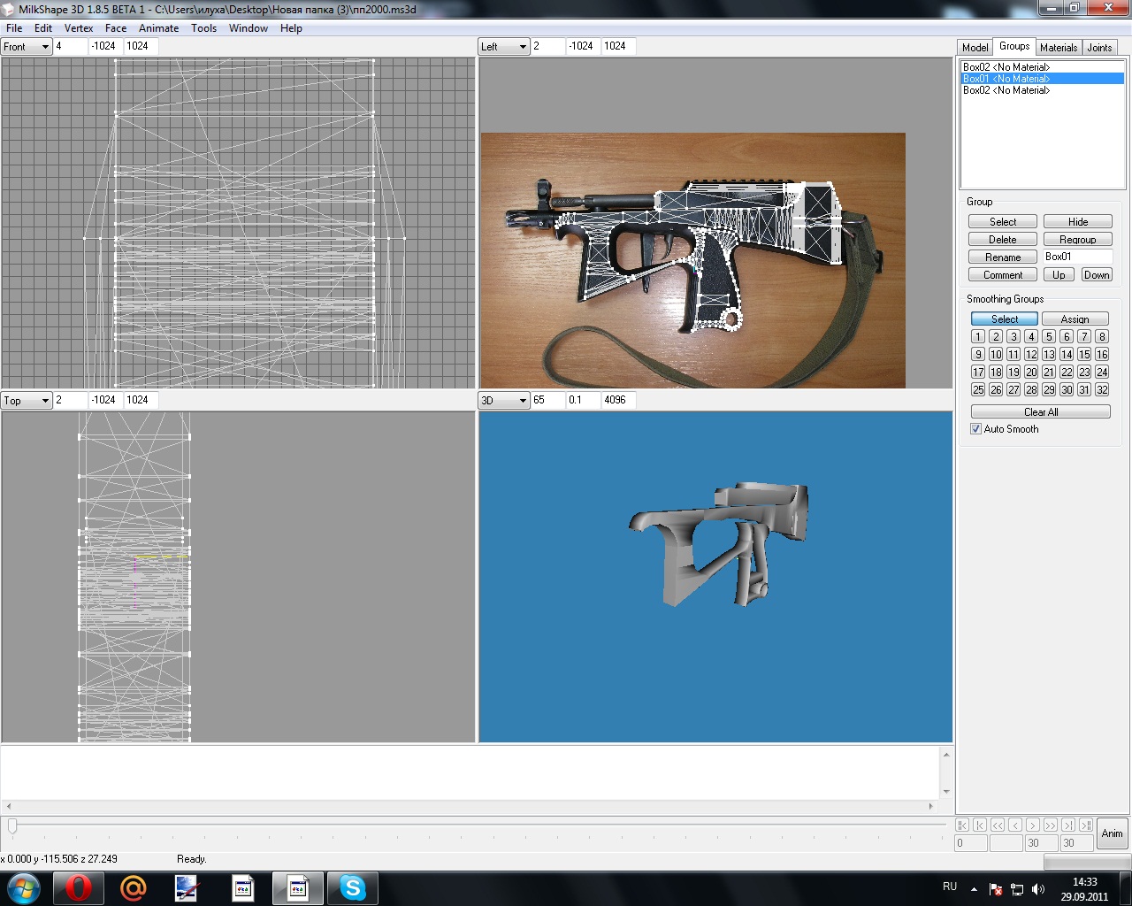Open the Windows Start menu

[x=23, y=887]
